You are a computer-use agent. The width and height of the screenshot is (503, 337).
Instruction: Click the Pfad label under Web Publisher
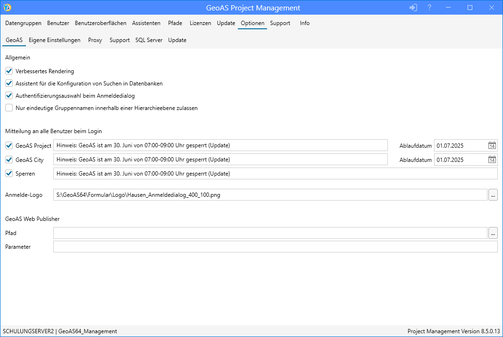[10, 233]
